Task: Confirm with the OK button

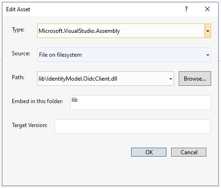Action: pyautogui.click(x=149, y=152)
